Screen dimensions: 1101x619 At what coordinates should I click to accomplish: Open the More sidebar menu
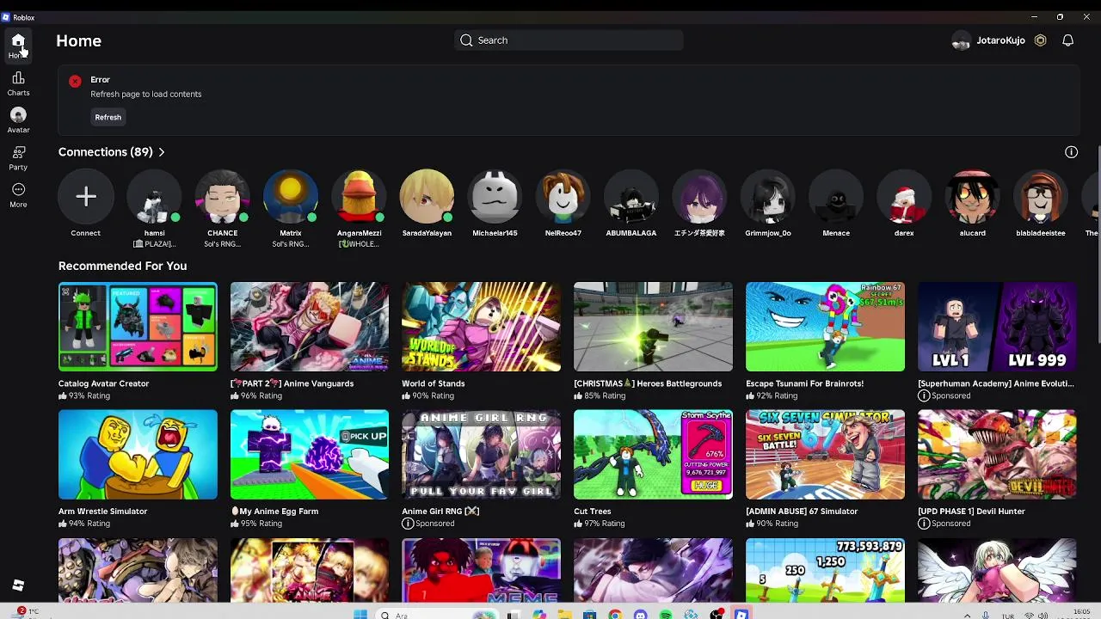[18, 195]
